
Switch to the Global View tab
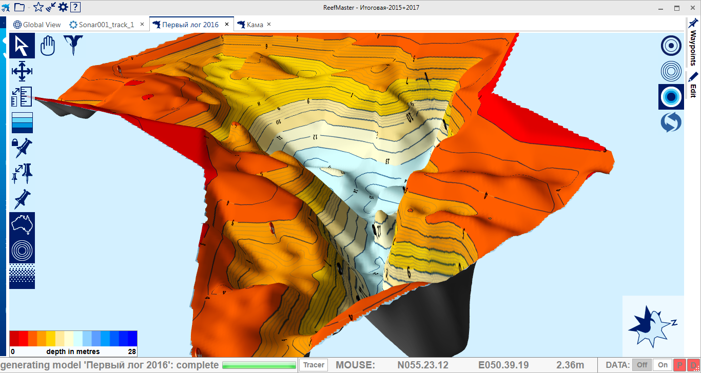click(37, 25)
